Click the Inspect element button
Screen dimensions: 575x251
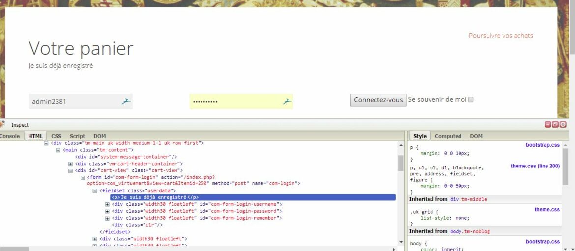click(20, 125)
